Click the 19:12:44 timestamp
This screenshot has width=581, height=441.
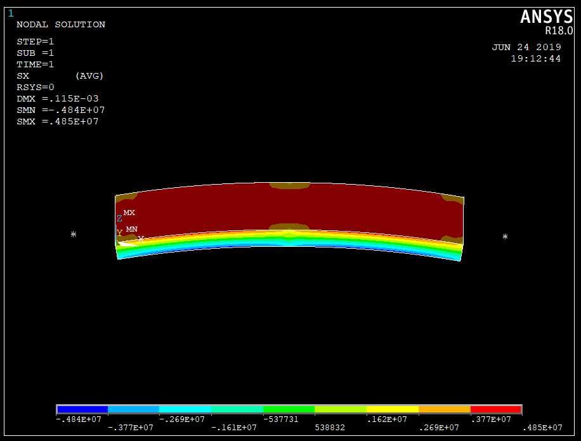coord(536,58)
